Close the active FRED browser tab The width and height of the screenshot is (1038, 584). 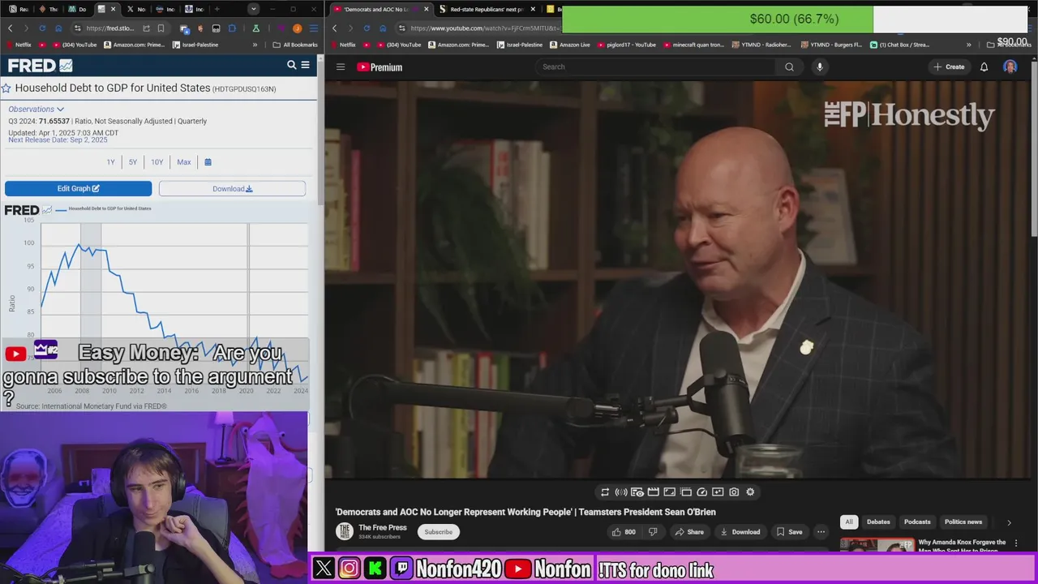113,9
